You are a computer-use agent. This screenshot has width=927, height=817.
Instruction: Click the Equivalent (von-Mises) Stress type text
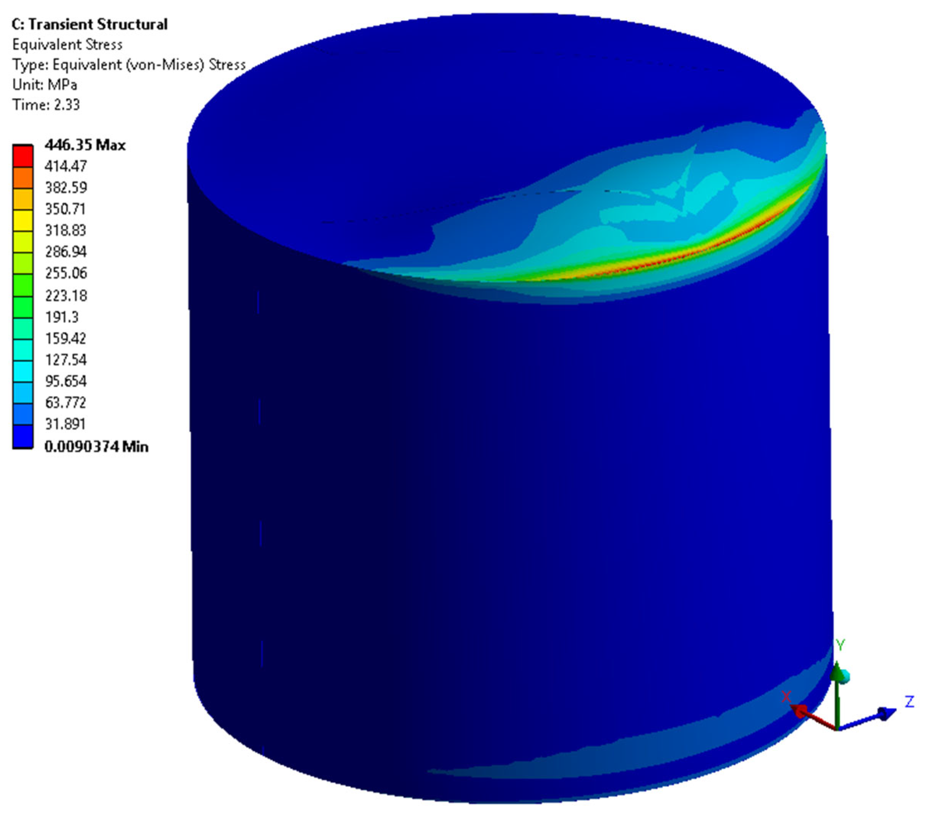pyautogui.click(x=128, y=65)
